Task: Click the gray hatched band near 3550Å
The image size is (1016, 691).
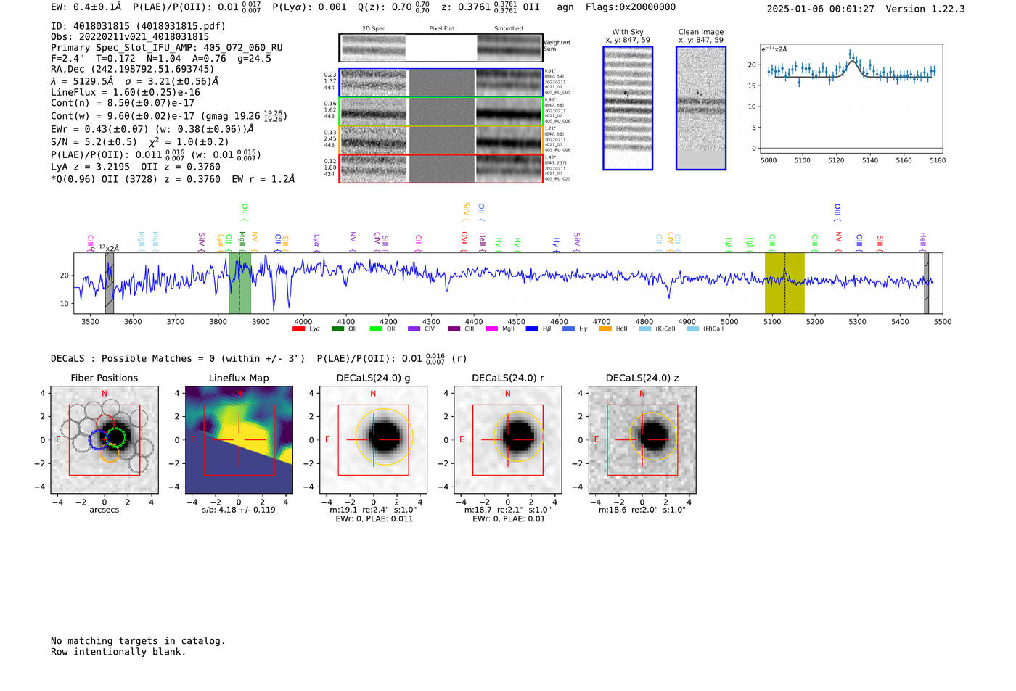Action: click(x=110, y=283)
